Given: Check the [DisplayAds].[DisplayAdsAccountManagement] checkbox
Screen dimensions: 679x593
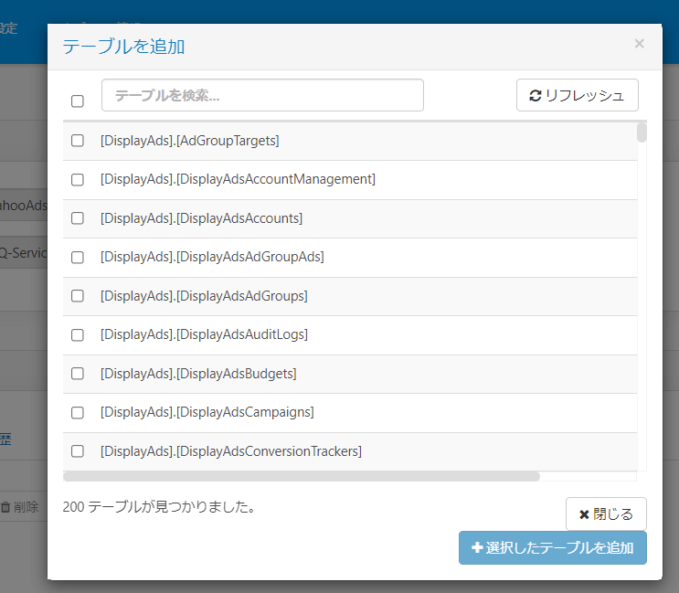Looking at the screenshot, I should [x=78, y=179].
